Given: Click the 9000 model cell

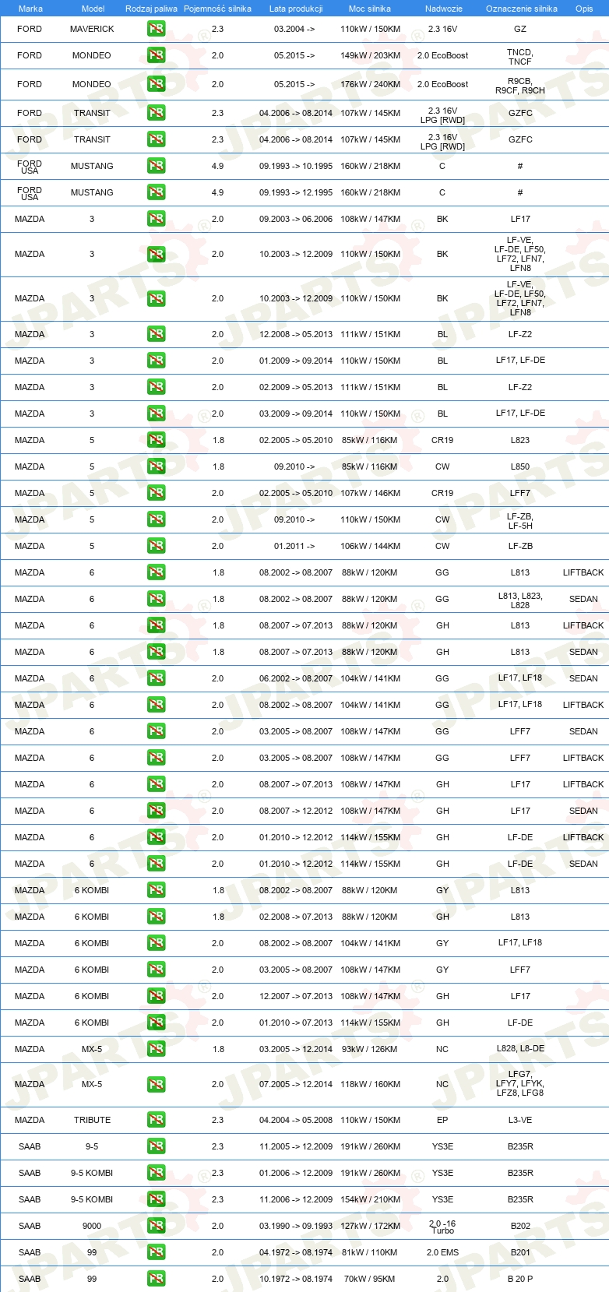Looking at the screenshot, I should pyautogui.click(x=92, y=1226).
